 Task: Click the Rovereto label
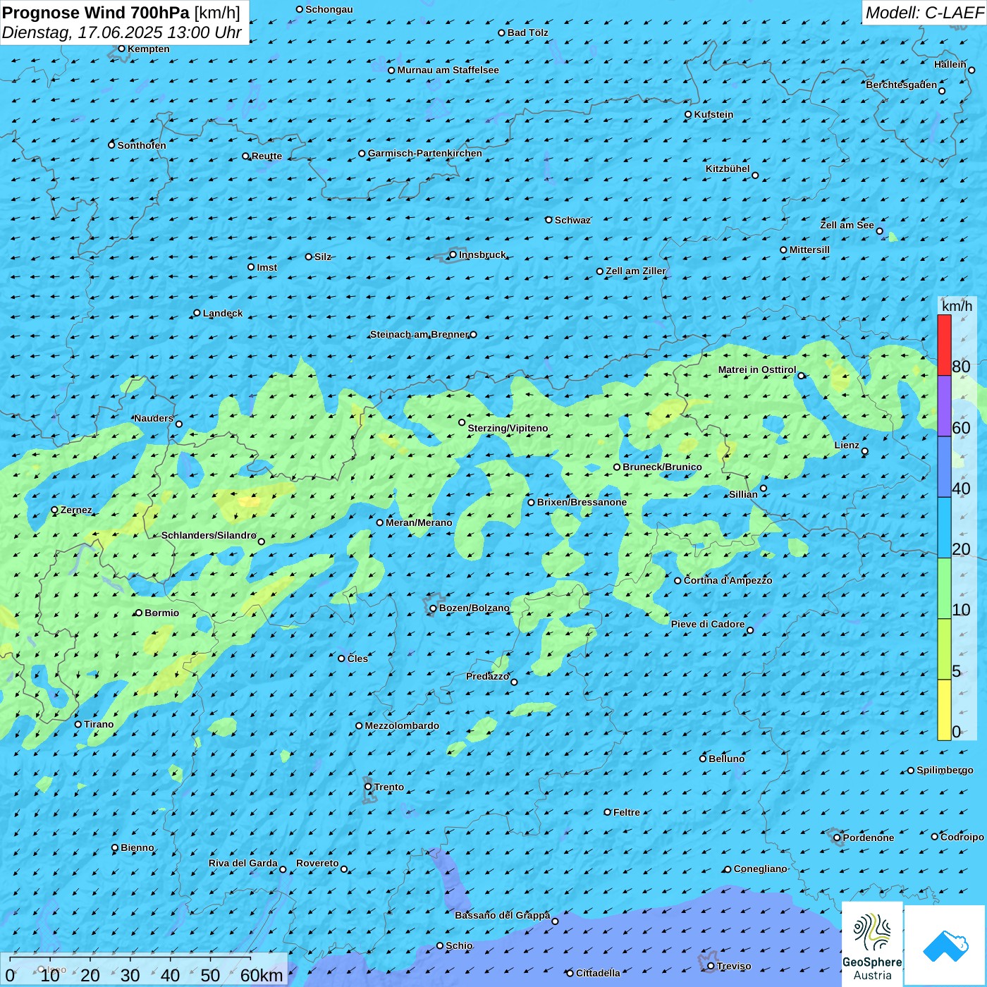[x=317, y=863]
